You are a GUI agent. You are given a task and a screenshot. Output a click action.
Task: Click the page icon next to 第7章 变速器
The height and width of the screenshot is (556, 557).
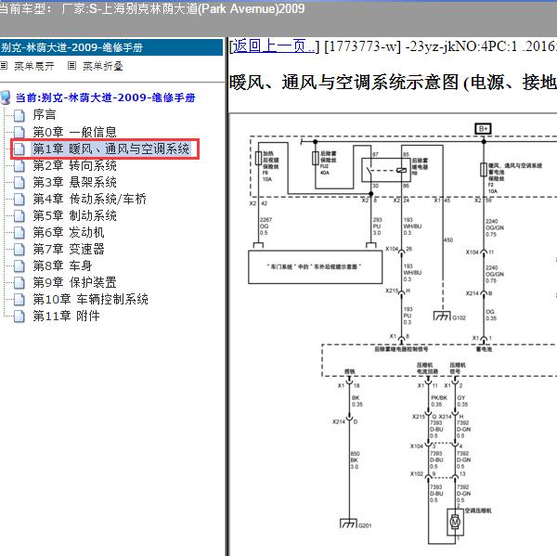19,249
